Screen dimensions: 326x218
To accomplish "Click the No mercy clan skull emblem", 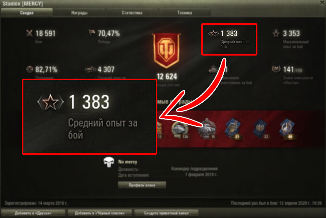I will [109, 162].
